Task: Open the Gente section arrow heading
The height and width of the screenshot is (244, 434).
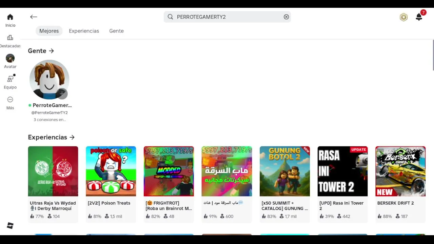Action: click(x=41, y=51)
